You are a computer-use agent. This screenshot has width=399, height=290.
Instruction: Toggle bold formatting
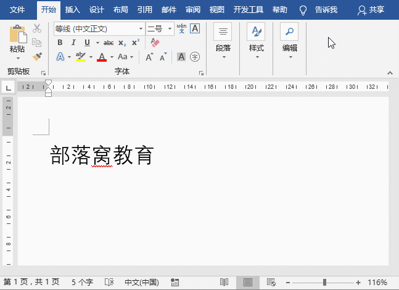[x=60, y=43]
